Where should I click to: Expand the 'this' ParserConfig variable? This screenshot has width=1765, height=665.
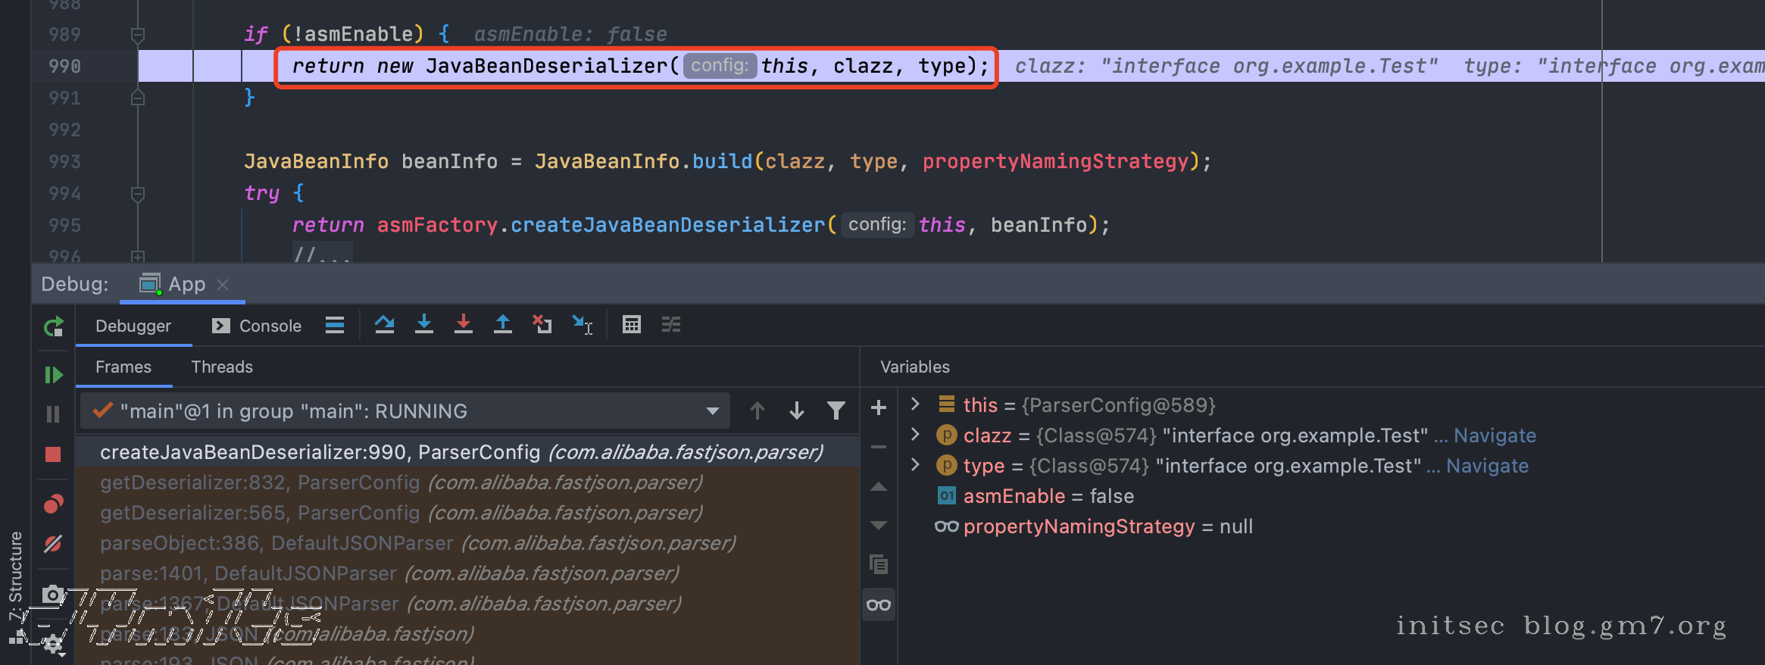[915, 404]
